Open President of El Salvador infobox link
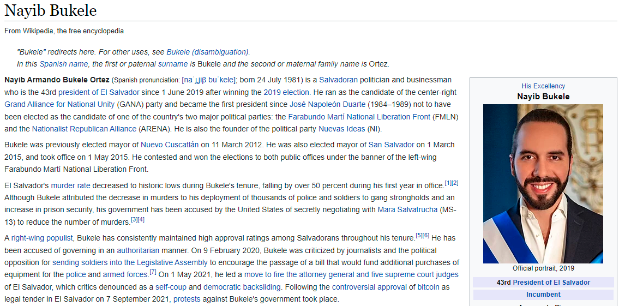 551,283
